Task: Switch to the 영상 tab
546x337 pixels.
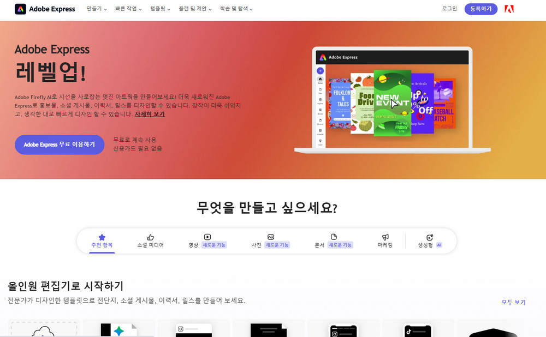Action: (207, 241)
